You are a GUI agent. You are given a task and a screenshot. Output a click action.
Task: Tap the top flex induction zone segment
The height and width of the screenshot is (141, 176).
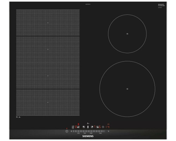pyautogui.click(x=48, y=23)
